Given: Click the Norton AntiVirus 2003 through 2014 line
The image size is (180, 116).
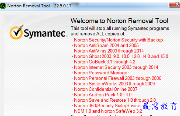Looking at the screenshot, I should click(x=108, y=51).
